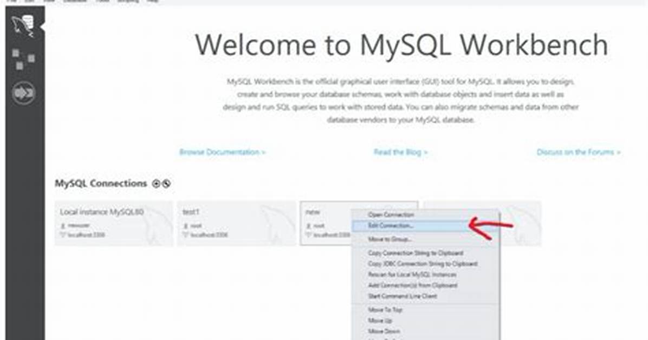The image size is (648, 340).
Task: Choose Start Command Line Client
Action: pos(425,296)
